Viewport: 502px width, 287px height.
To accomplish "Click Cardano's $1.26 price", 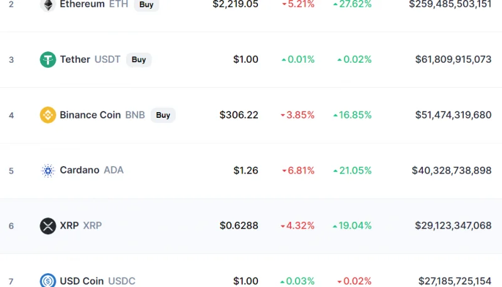I will (x=245, y=170).
